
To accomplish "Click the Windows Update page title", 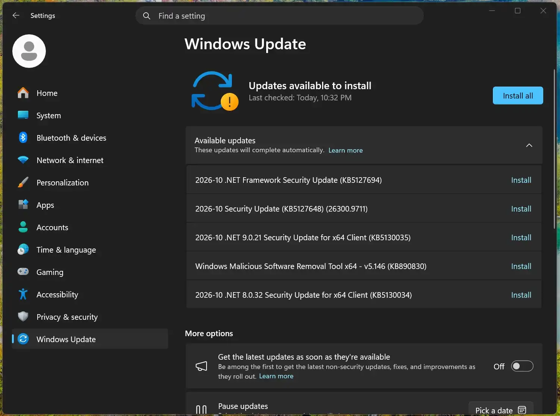I will 245,44.
